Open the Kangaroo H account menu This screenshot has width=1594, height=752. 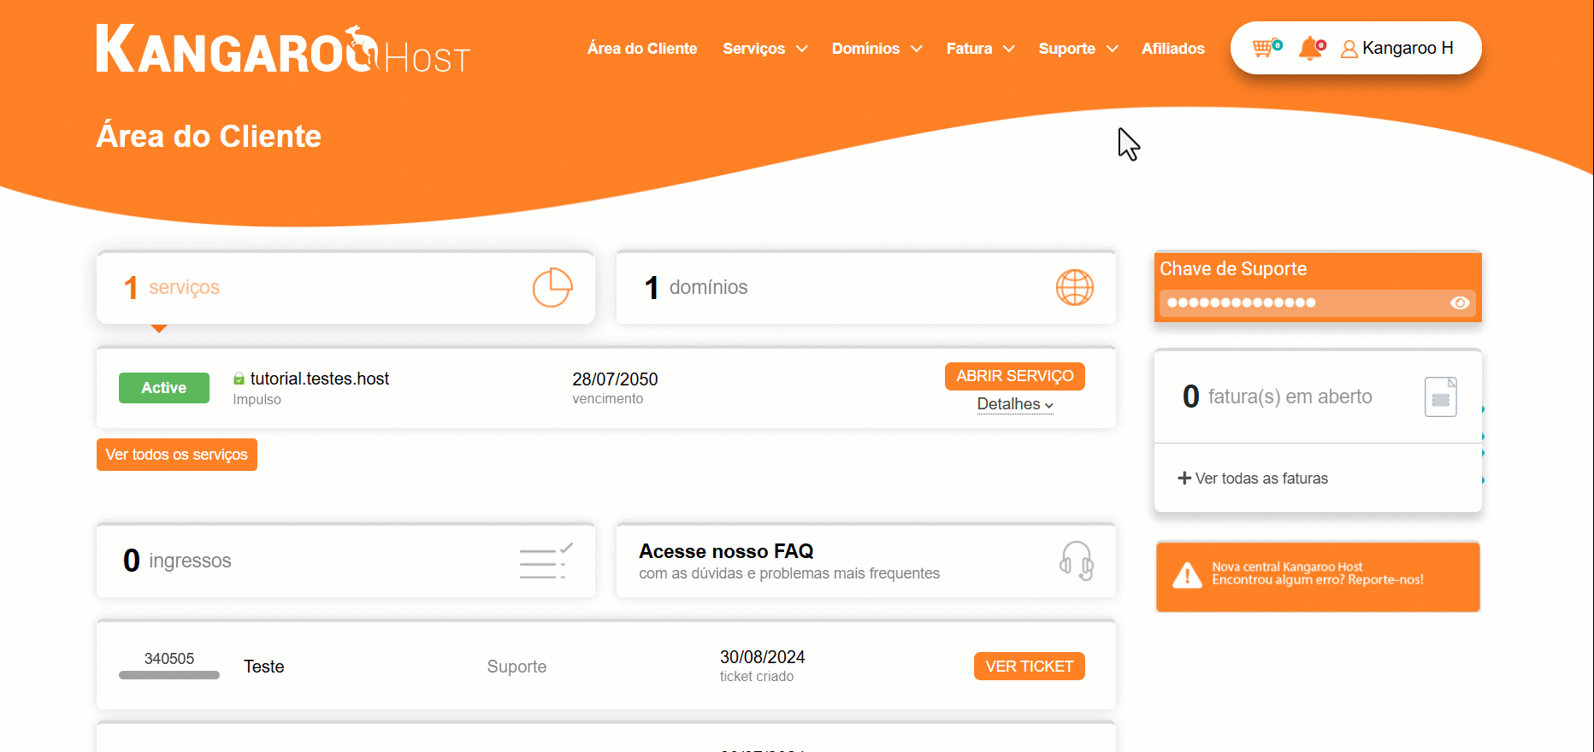coord(1397,49)
